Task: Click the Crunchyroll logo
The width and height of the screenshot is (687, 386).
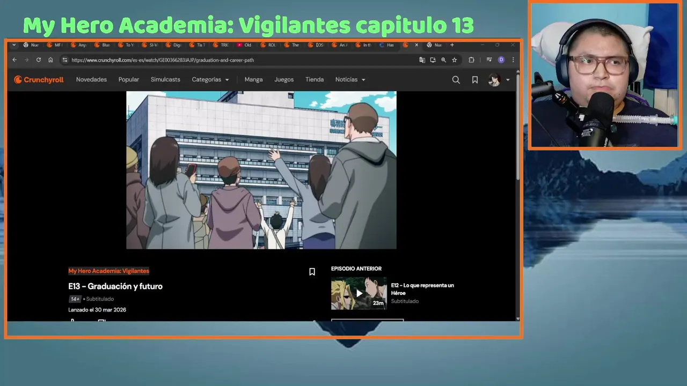Action: 39,80
